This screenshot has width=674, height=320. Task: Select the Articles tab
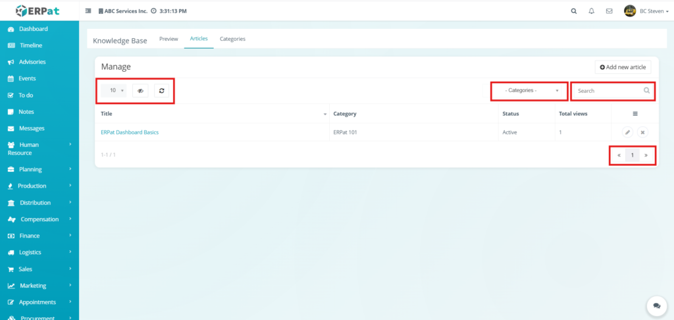pos(199,39)
